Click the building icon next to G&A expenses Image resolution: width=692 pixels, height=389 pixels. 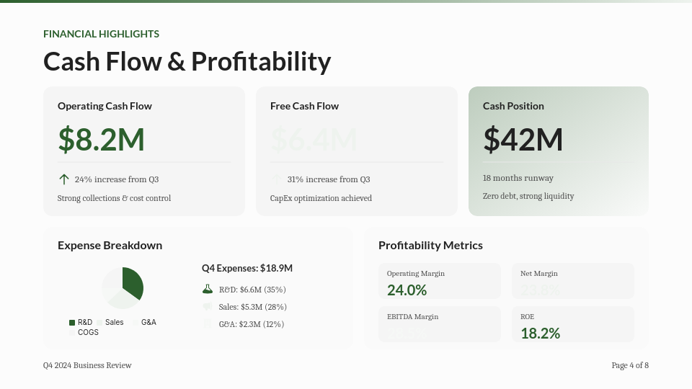(208, 324)
